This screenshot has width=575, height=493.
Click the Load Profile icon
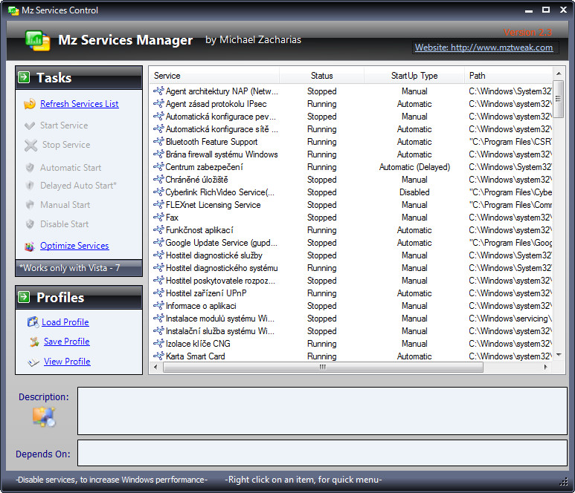click(33, 322)
